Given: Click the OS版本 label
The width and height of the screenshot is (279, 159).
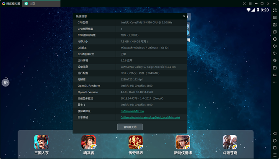Looking at the screenshot, I should pos(82,48).
